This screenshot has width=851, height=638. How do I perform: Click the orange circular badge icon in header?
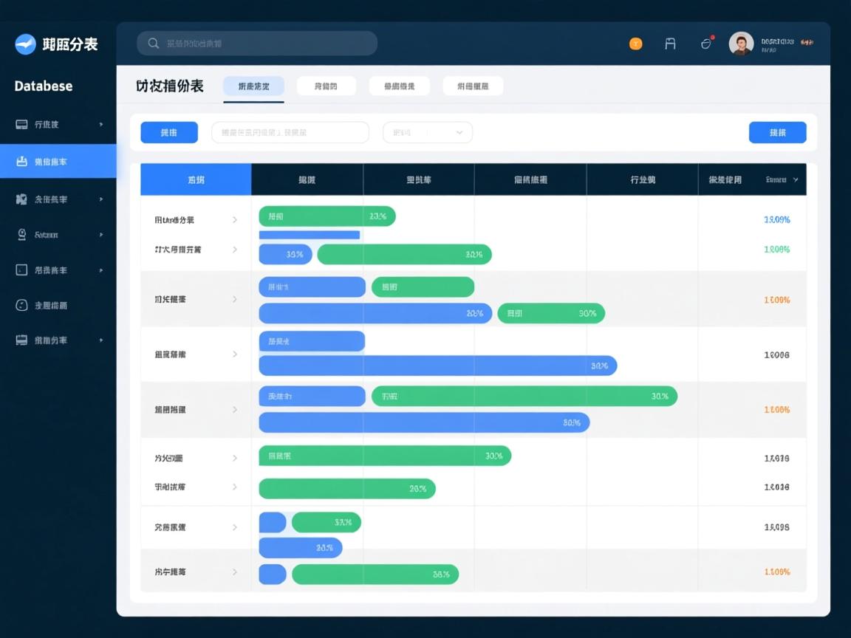coord(635,44)
